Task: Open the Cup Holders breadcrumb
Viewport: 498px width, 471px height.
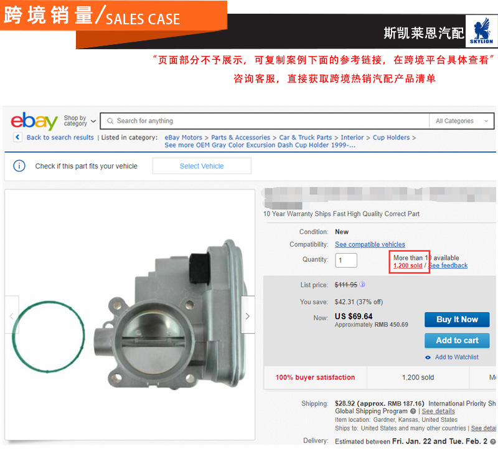Action: [391, 137]
